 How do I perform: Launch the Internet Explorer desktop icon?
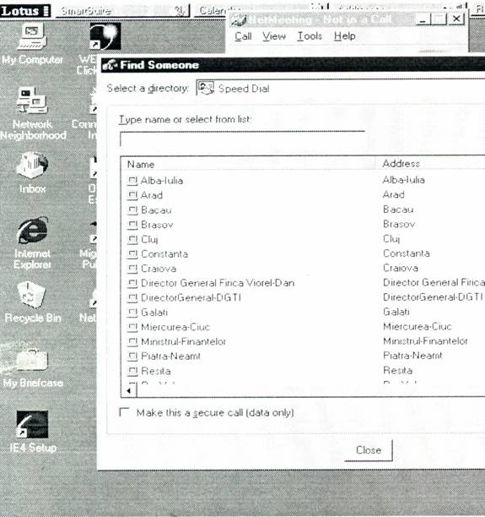pyautogui.click(x=32, y=231)
